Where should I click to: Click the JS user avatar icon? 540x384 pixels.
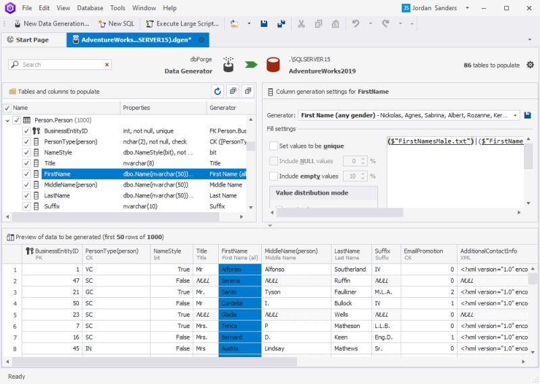point(406,8)
